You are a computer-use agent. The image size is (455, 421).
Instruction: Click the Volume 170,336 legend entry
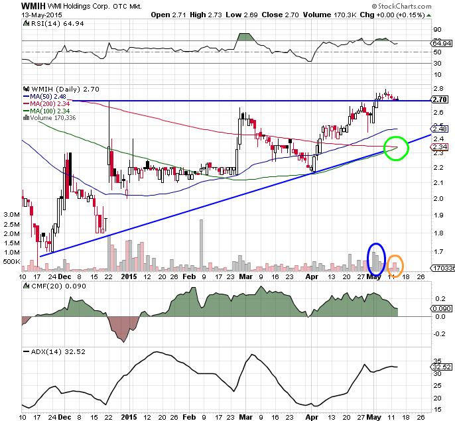[x=53, y=118]
